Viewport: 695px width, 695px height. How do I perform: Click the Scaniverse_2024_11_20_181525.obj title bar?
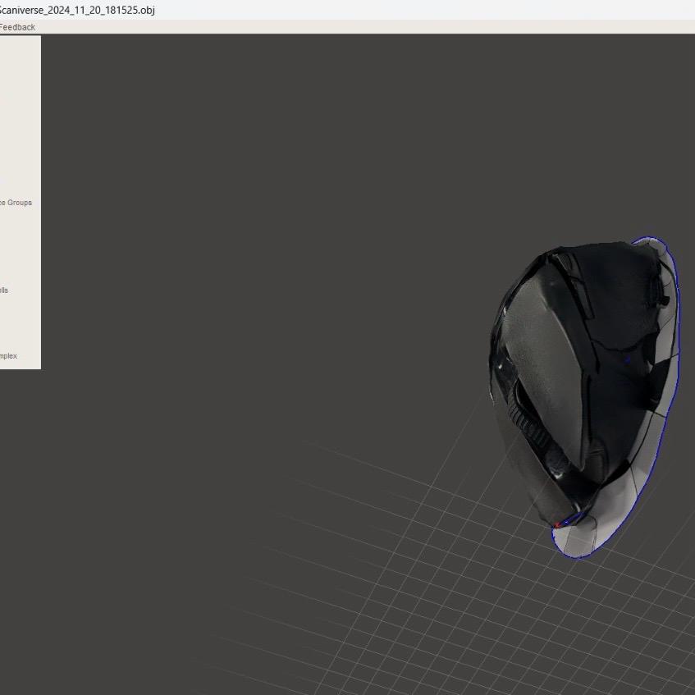[78, 11]
